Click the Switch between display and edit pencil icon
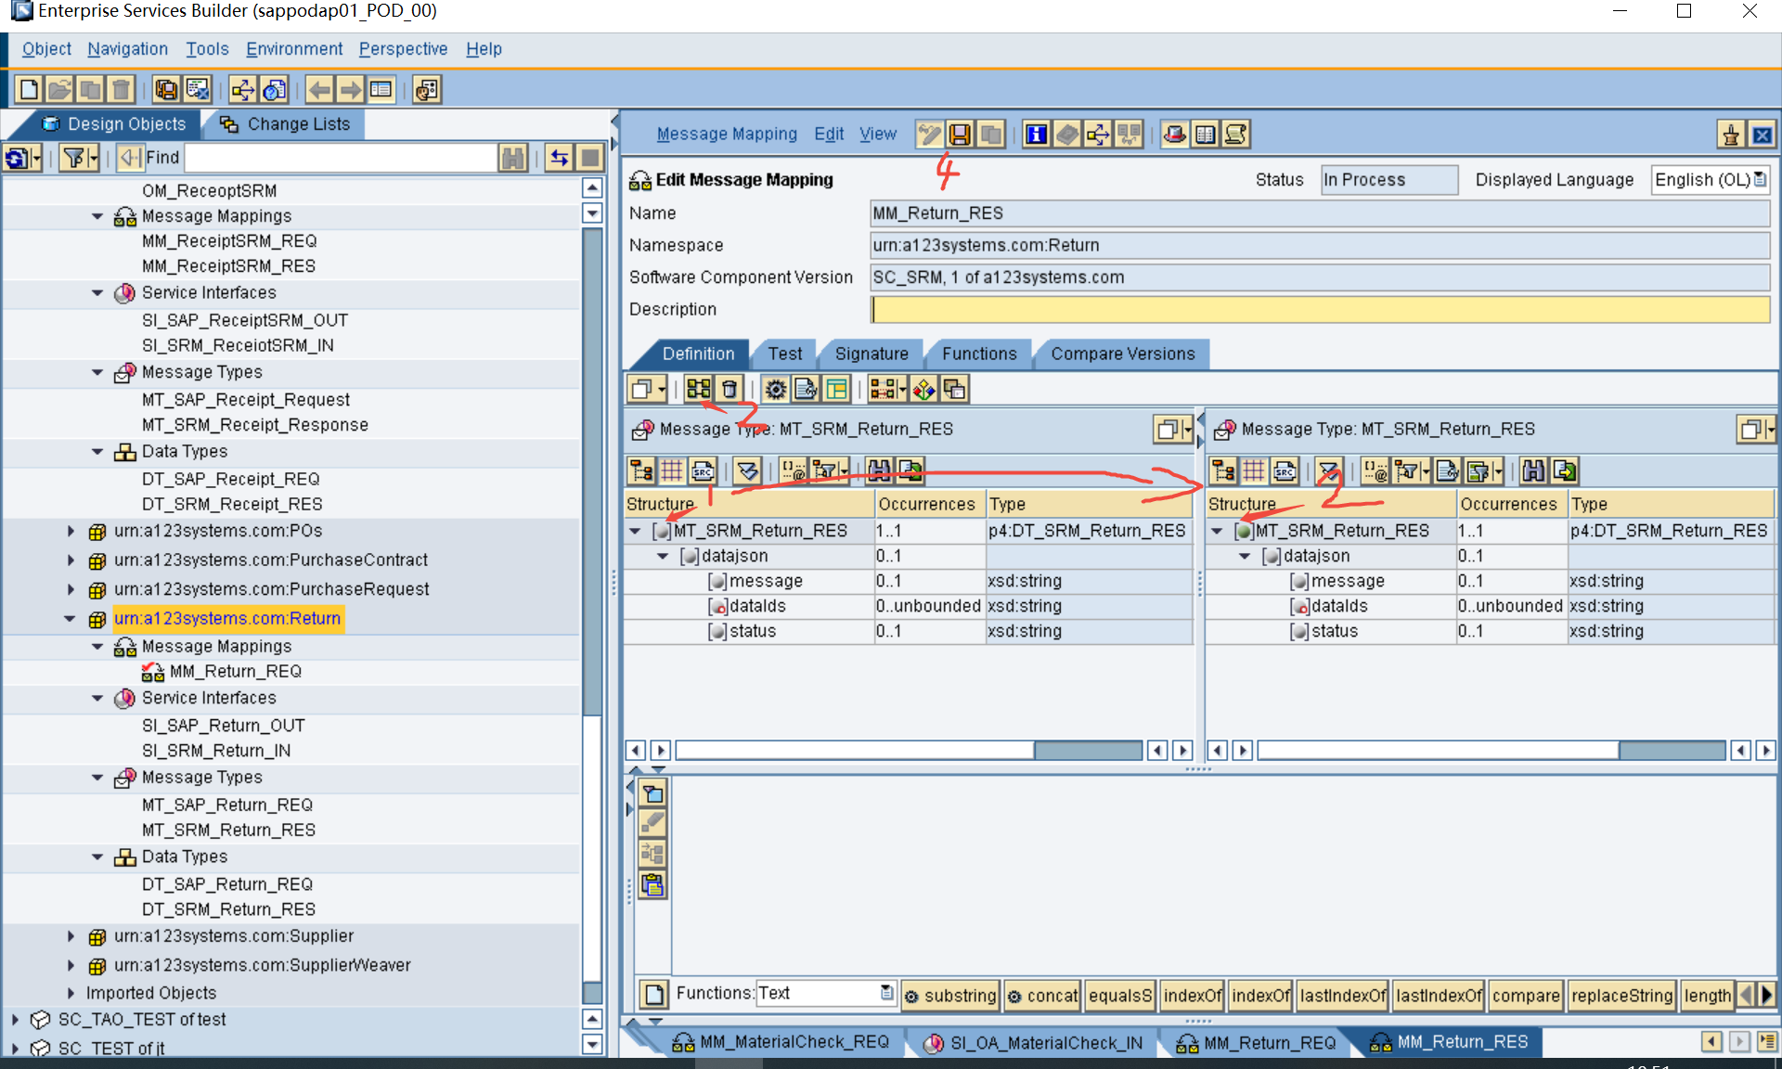 point(929,135)
